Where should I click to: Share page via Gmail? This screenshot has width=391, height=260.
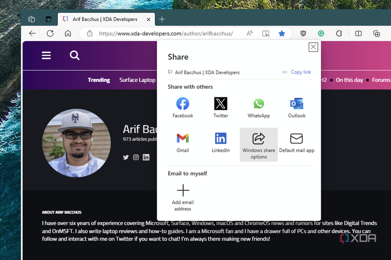click(183, 143)
